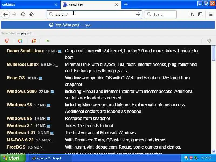
Task: Open the FreeDOS link
Action: click(x=16, y=147)
